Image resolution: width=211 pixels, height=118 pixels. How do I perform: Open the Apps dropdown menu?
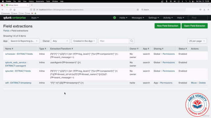click(x=35, y=18)
